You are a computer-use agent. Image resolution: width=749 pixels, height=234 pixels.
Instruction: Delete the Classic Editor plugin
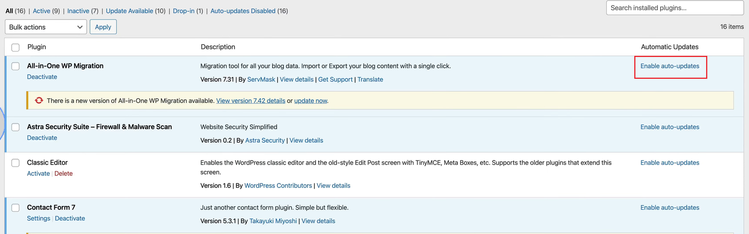click(64, 174)
